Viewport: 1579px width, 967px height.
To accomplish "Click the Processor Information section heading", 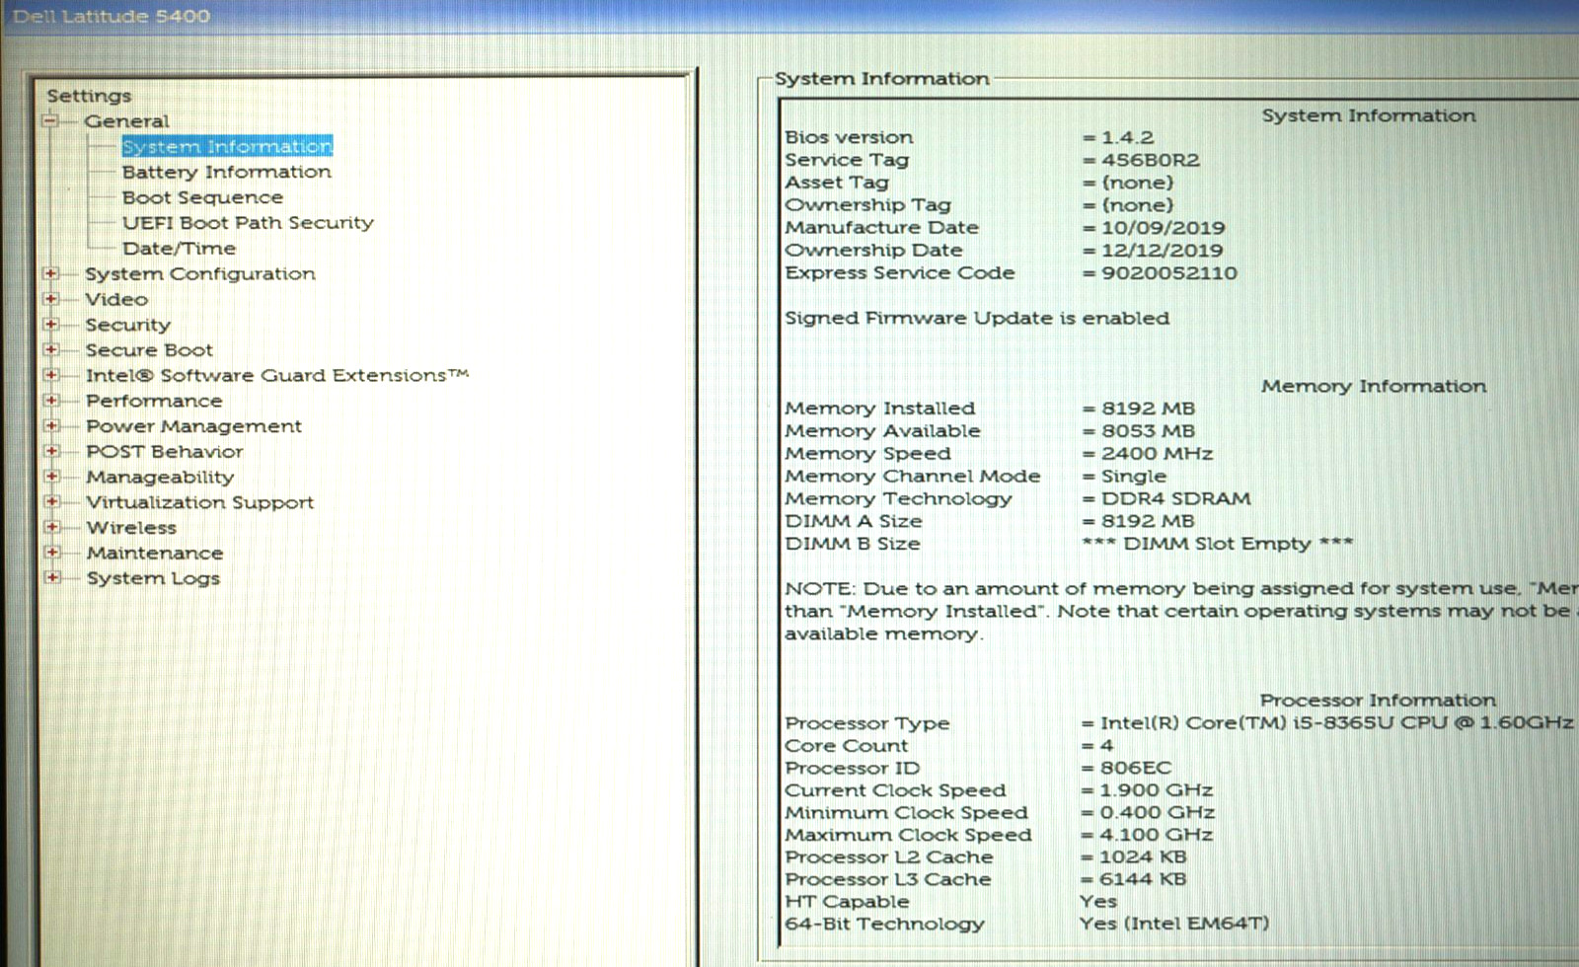I will (1378, 701).
